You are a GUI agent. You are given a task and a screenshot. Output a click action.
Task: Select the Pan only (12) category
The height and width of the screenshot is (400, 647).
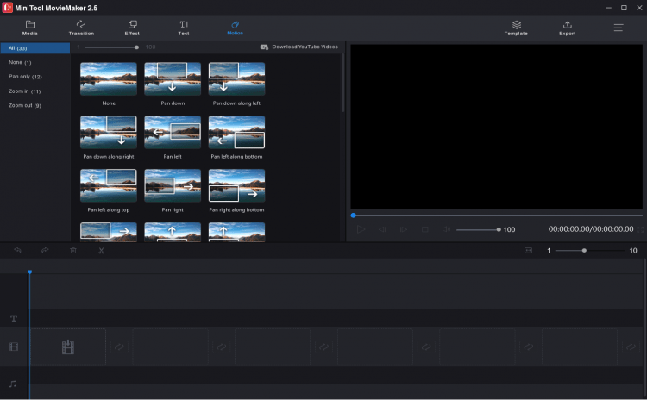[25, 77]
